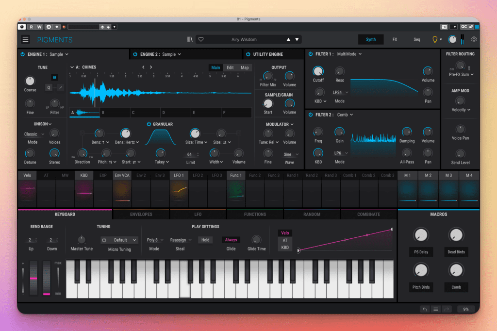The image size is (497, 331).
Task: Click the Q tune quantize button
Action: (49, 87)
